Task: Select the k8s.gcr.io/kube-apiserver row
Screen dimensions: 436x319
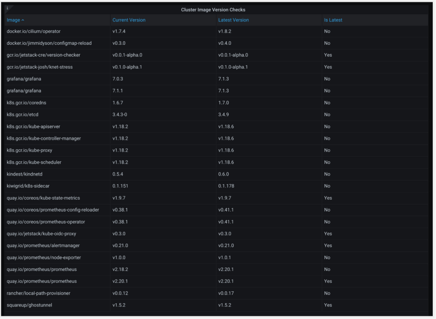Action: [x=216, y=127]
